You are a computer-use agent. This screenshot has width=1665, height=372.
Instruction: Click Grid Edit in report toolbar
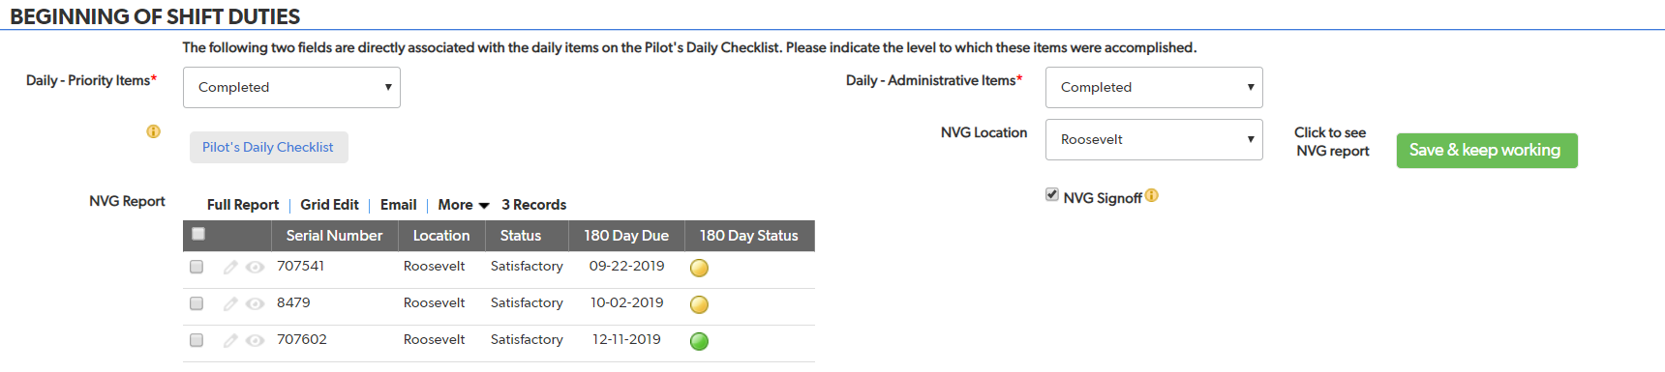(x=329, y=205)
